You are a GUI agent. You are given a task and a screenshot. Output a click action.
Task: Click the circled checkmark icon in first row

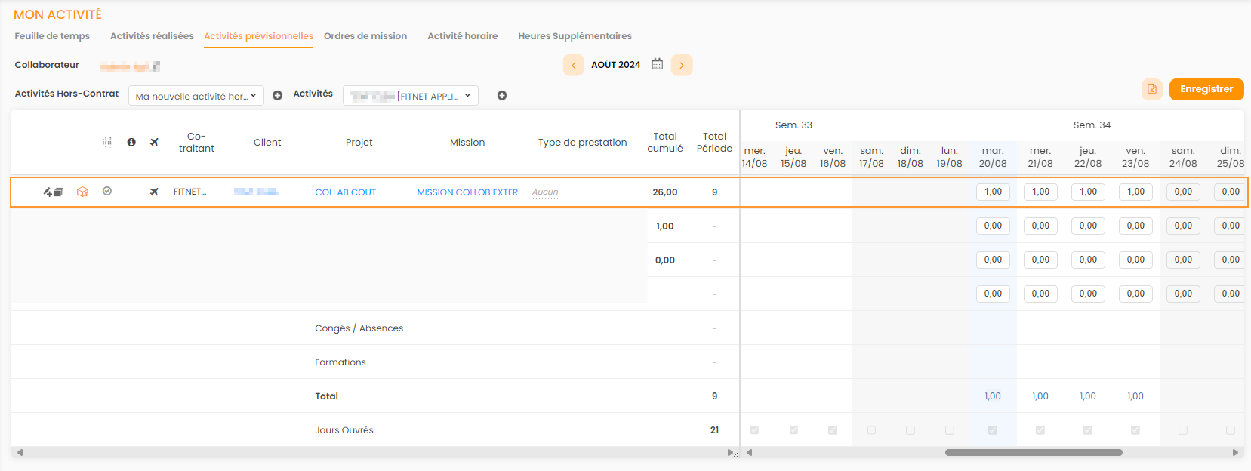pyautogui.click(x=107, y=192)
